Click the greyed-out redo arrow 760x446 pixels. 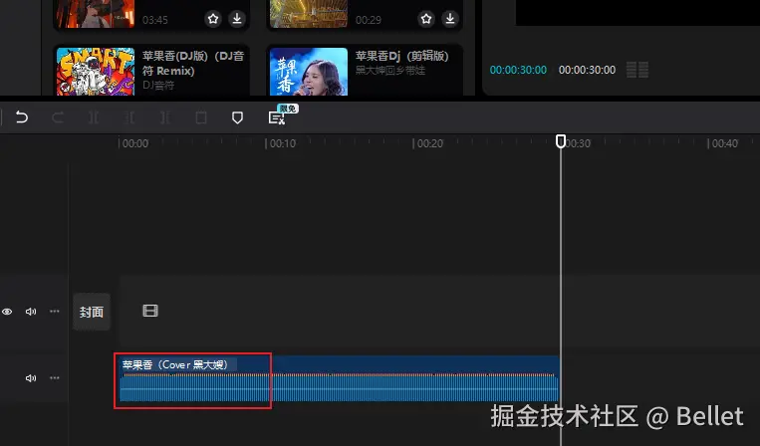(x=58, y=117)
